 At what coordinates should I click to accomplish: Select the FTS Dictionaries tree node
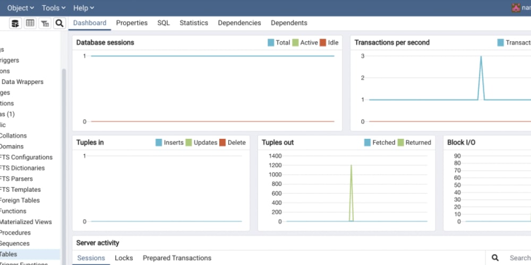[22, 167]
